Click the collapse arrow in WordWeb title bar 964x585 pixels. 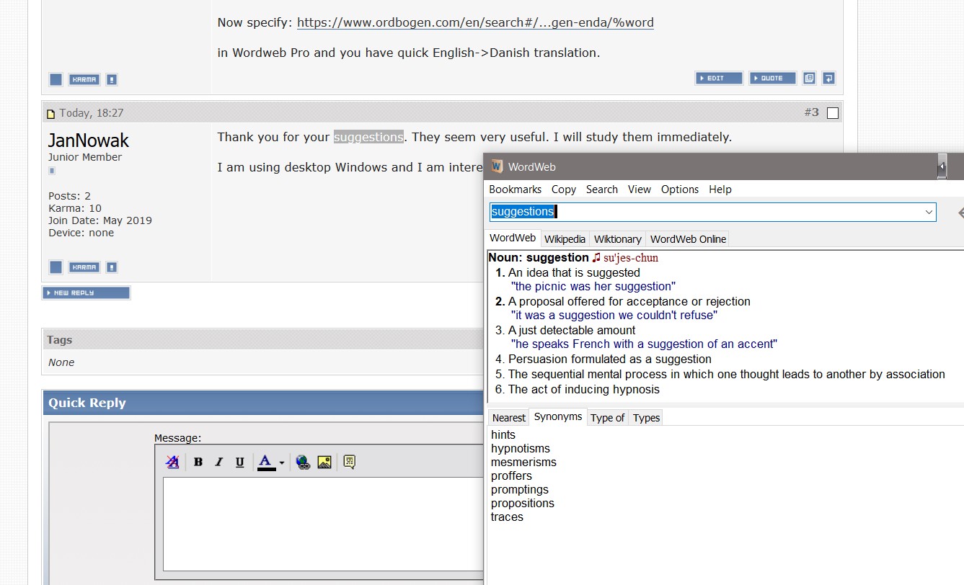tap(942, 166)
